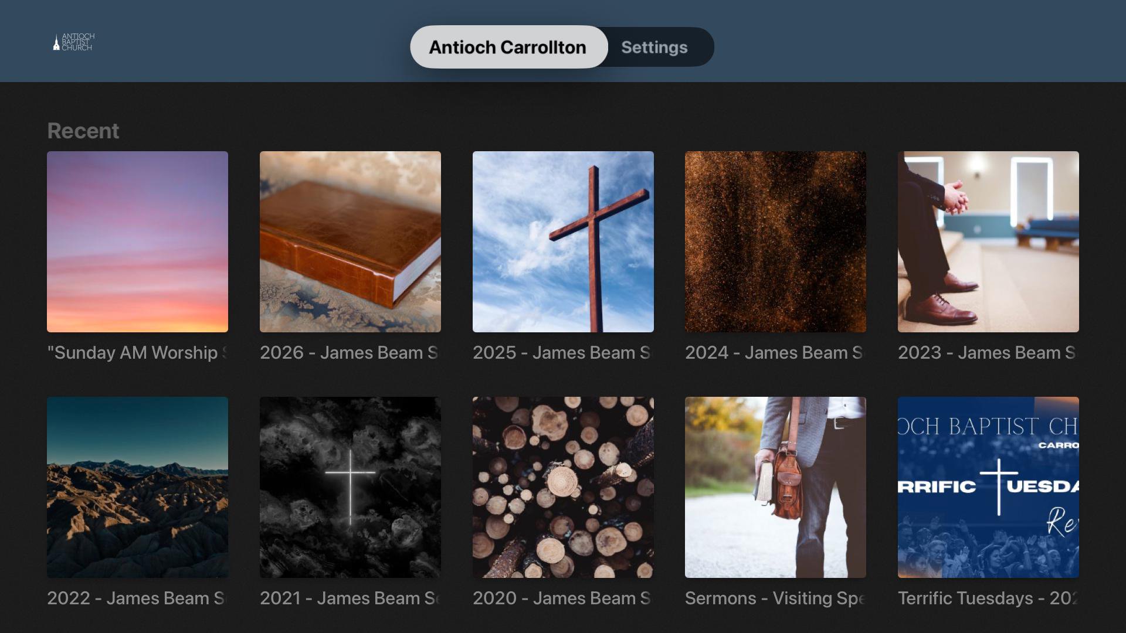Image resolution: width=1126 pixels, height=633 pixels.
Task: Switch to the Settings tab
Action: [654, 47]
